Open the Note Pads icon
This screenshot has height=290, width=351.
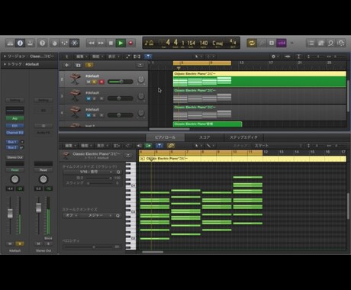point(320,43)
